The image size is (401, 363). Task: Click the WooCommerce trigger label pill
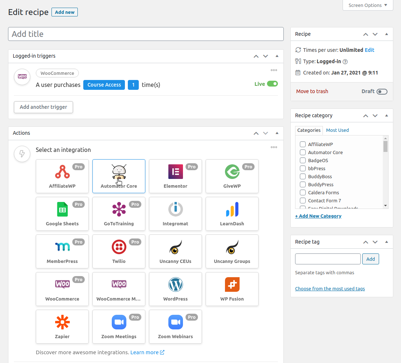[57, 73]
